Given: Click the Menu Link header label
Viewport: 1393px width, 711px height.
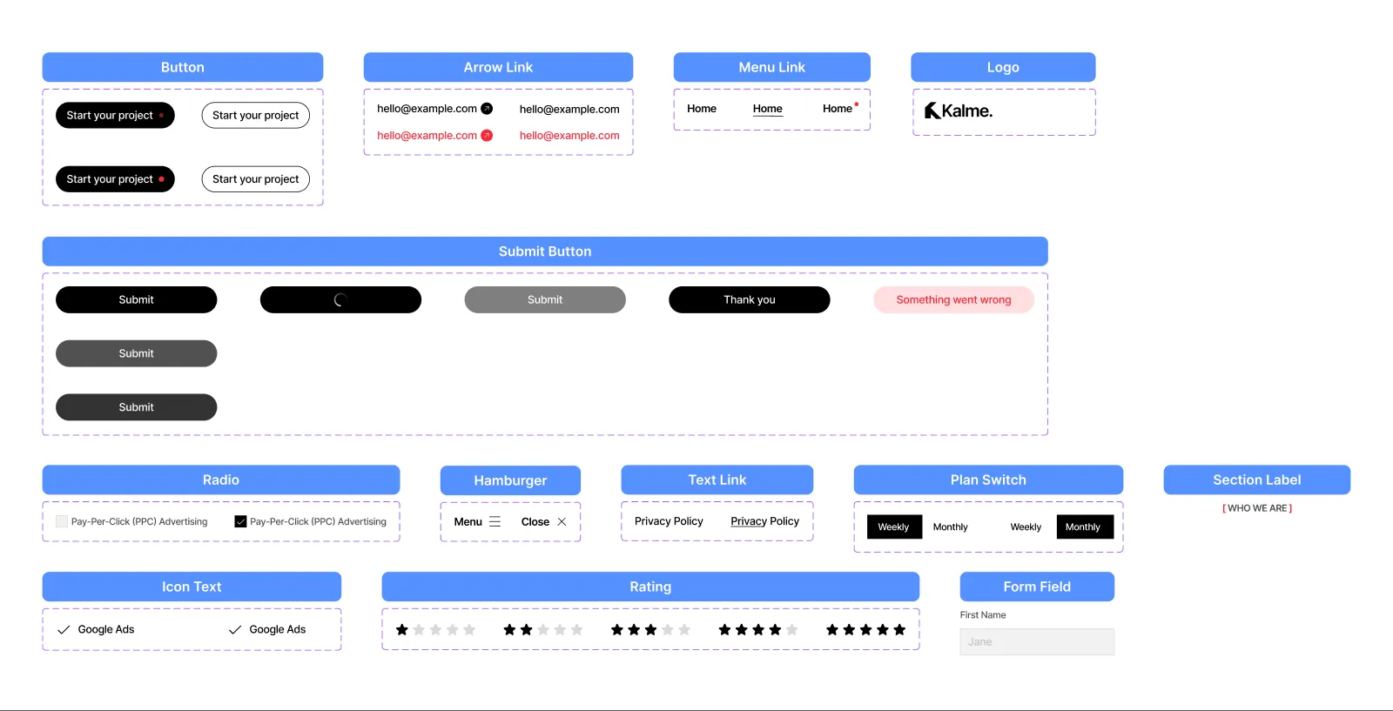Looking at the screenshot, I should coord(771,67).
